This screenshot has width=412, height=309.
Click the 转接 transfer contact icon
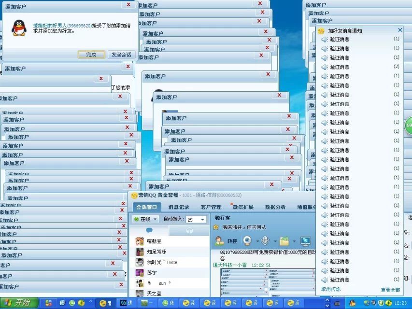tap(226, 241)
